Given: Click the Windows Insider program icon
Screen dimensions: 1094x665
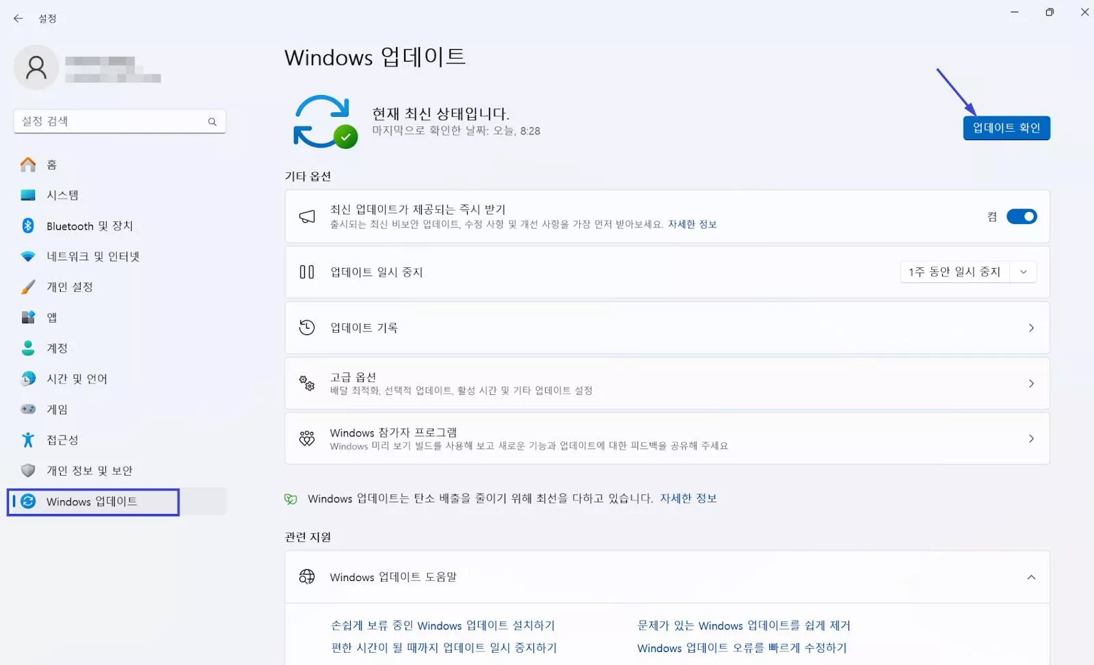Looking at the screenshot, I should (x=307, y=439).
